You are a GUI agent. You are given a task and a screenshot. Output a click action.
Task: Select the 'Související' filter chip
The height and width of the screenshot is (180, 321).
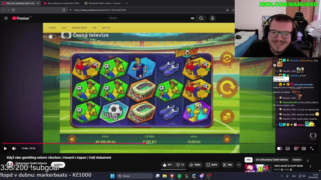tap(297, 160)
